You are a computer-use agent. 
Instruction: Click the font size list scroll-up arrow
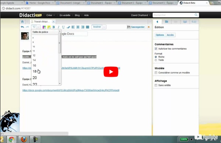[60, 31]
